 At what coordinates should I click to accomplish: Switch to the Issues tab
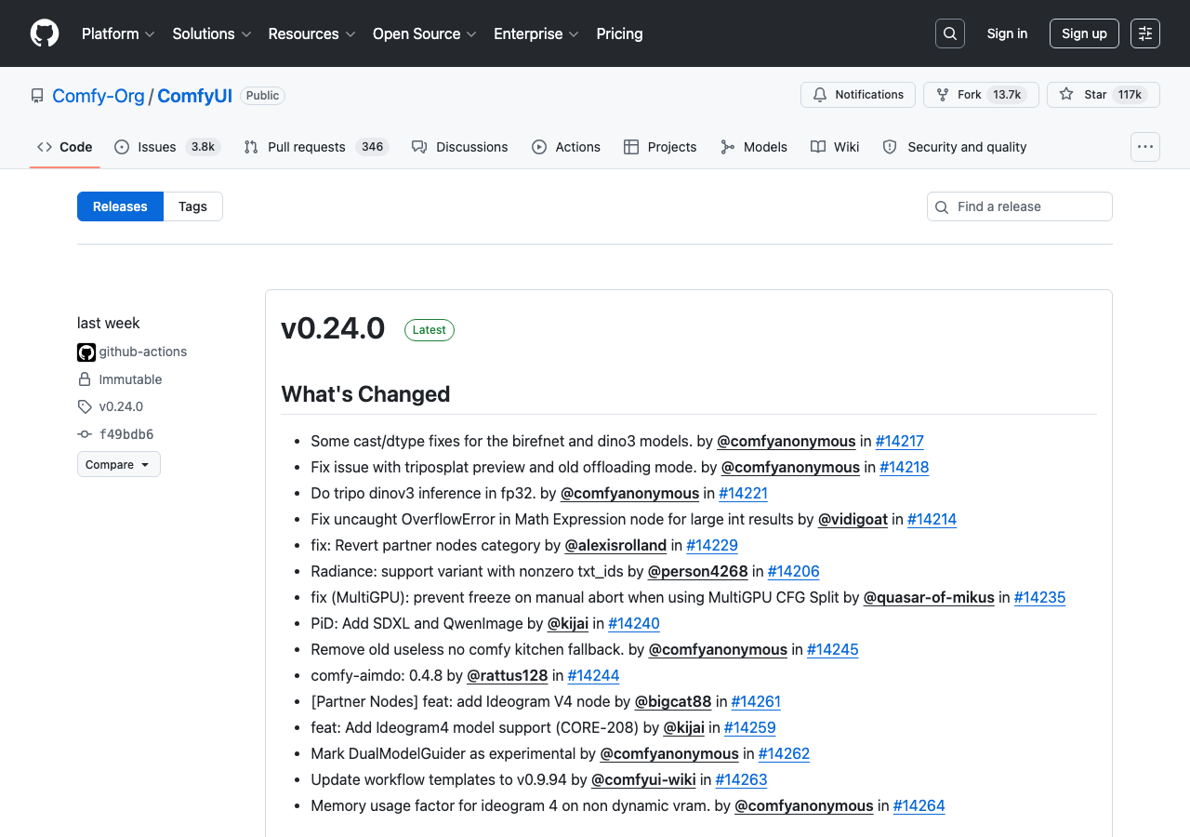coord(167,147)
